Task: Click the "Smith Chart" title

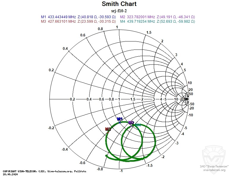Action: (119, 4)
